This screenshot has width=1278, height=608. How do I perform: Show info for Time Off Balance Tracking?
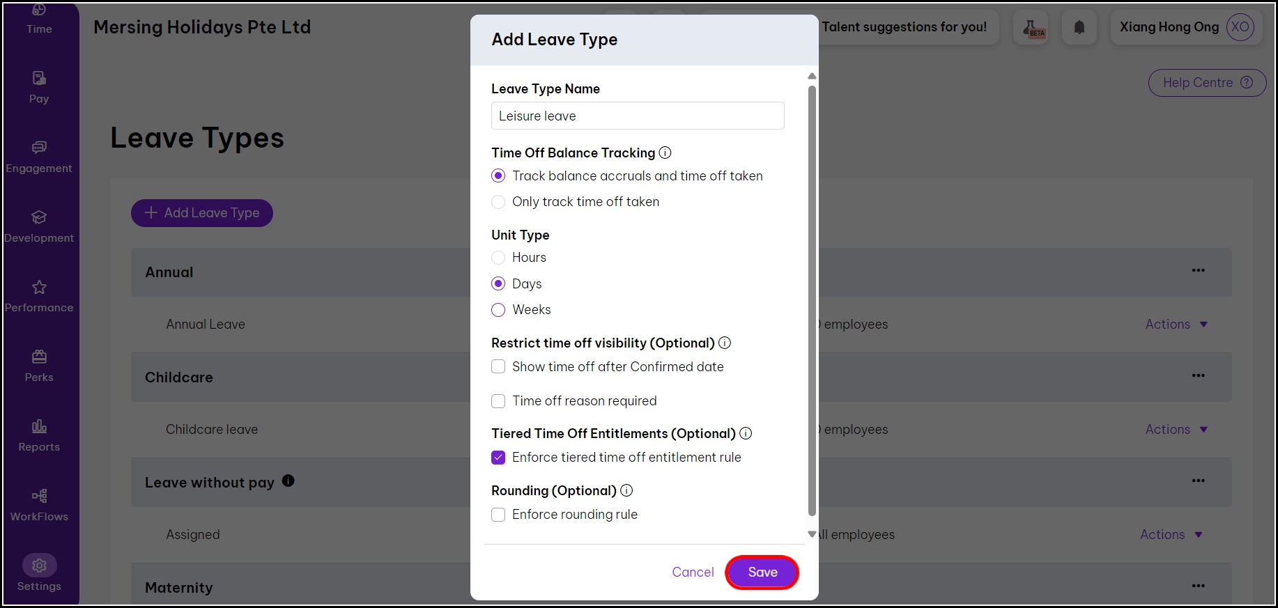point(665,153)
